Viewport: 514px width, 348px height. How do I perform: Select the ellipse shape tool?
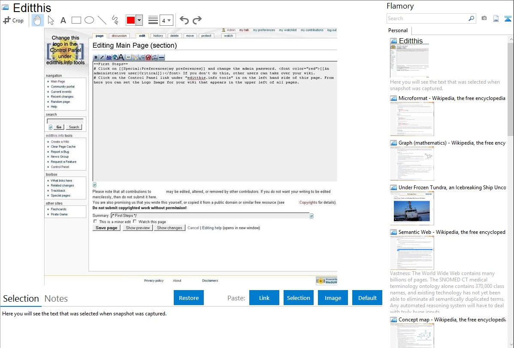click(89, 20)
